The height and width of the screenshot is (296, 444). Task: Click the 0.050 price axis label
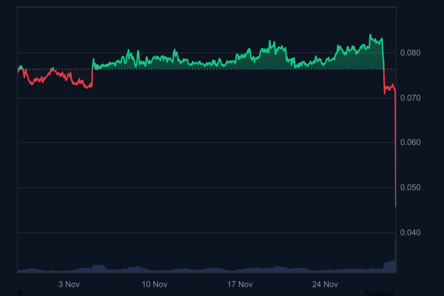tap(411, 187)
